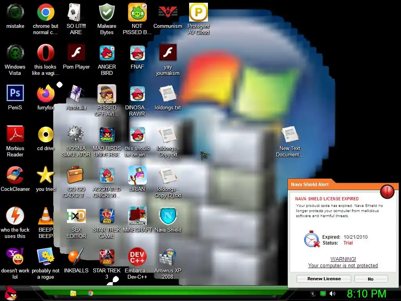Open the 'you tried' star icon
This screenshot has height=301, width=401.
(45, 175)
